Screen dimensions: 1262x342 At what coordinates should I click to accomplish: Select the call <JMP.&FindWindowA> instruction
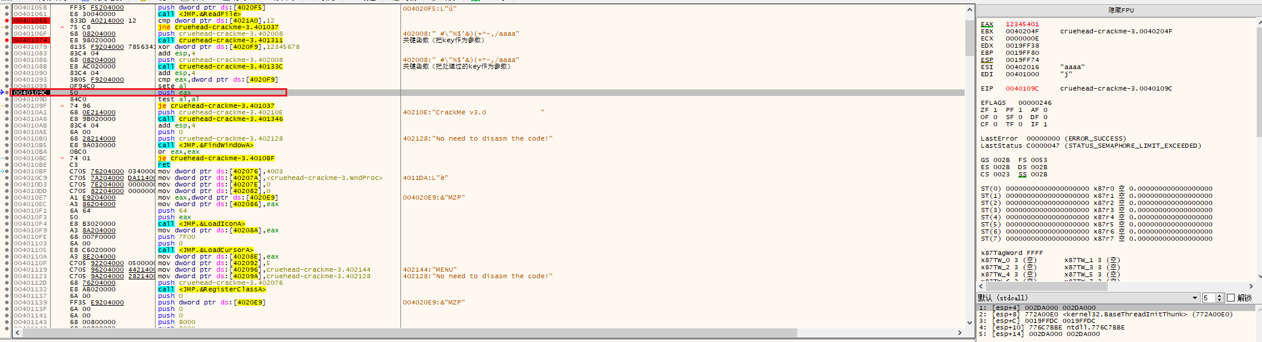click(206, 145)
